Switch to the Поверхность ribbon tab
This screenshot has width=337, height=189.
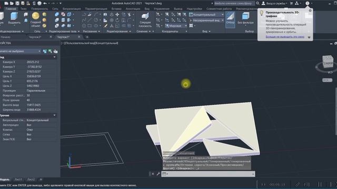[x=39, y=9]
